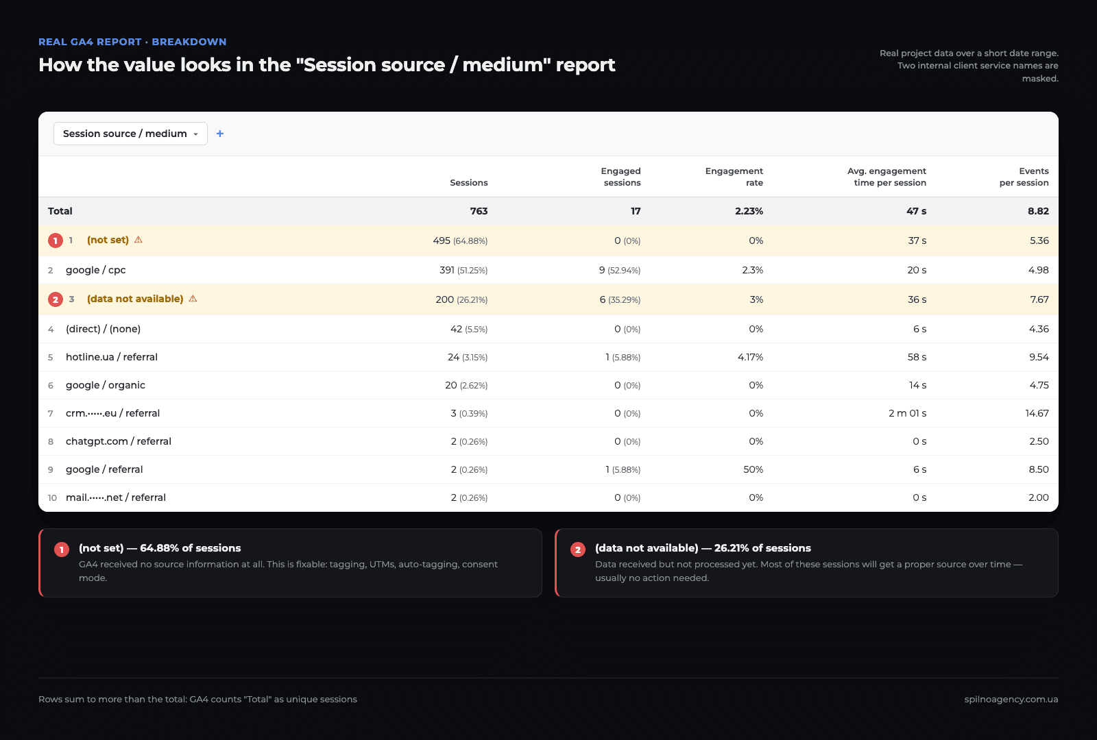1097x740 pixels.
Task: Open the Session source / medium dropdown
Action: click(x=130, y=134)
